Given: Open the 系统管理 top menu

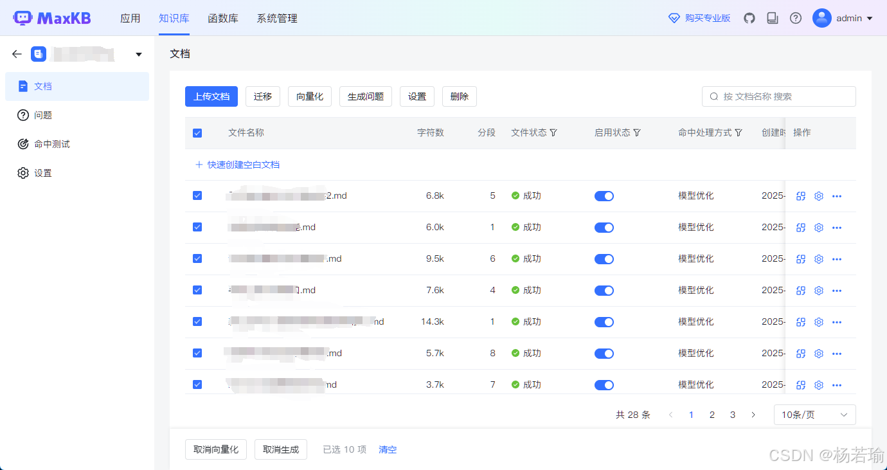Looking at the screenshot, I should [277, 18].
